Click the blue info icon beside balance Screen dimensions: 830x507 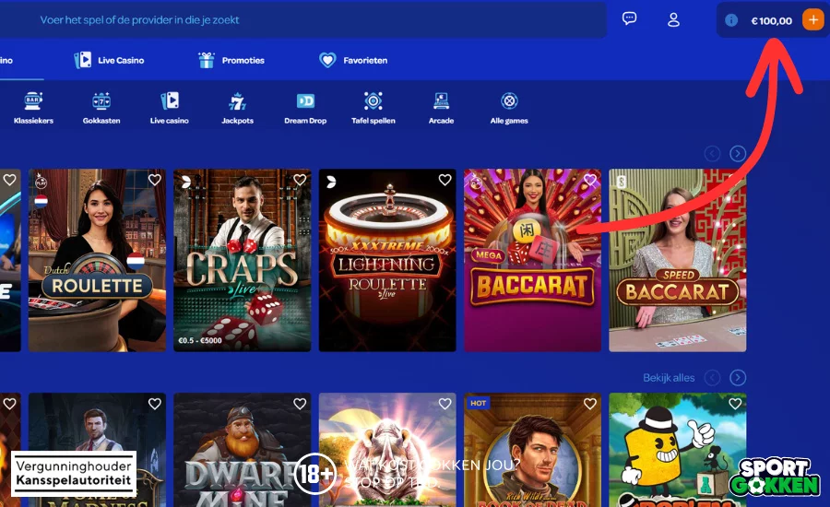pos(731,20)
